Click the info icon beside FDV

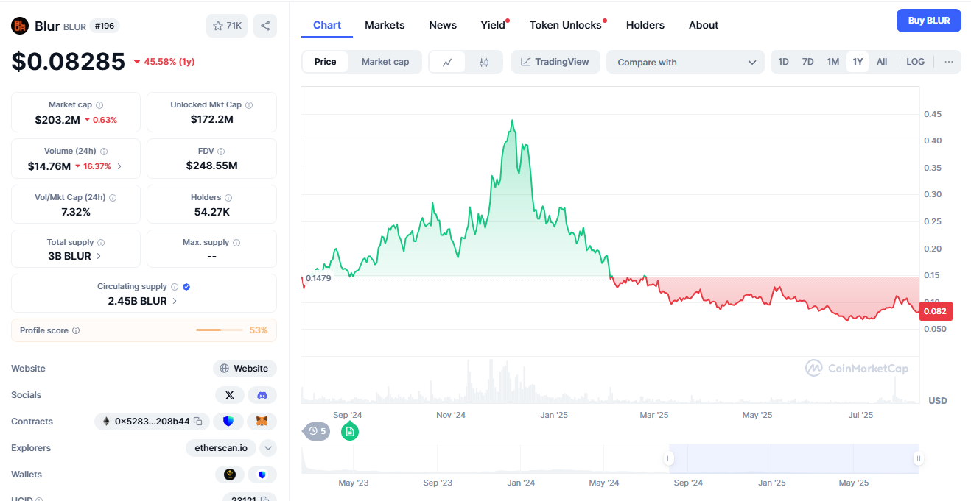click(221, 152)
